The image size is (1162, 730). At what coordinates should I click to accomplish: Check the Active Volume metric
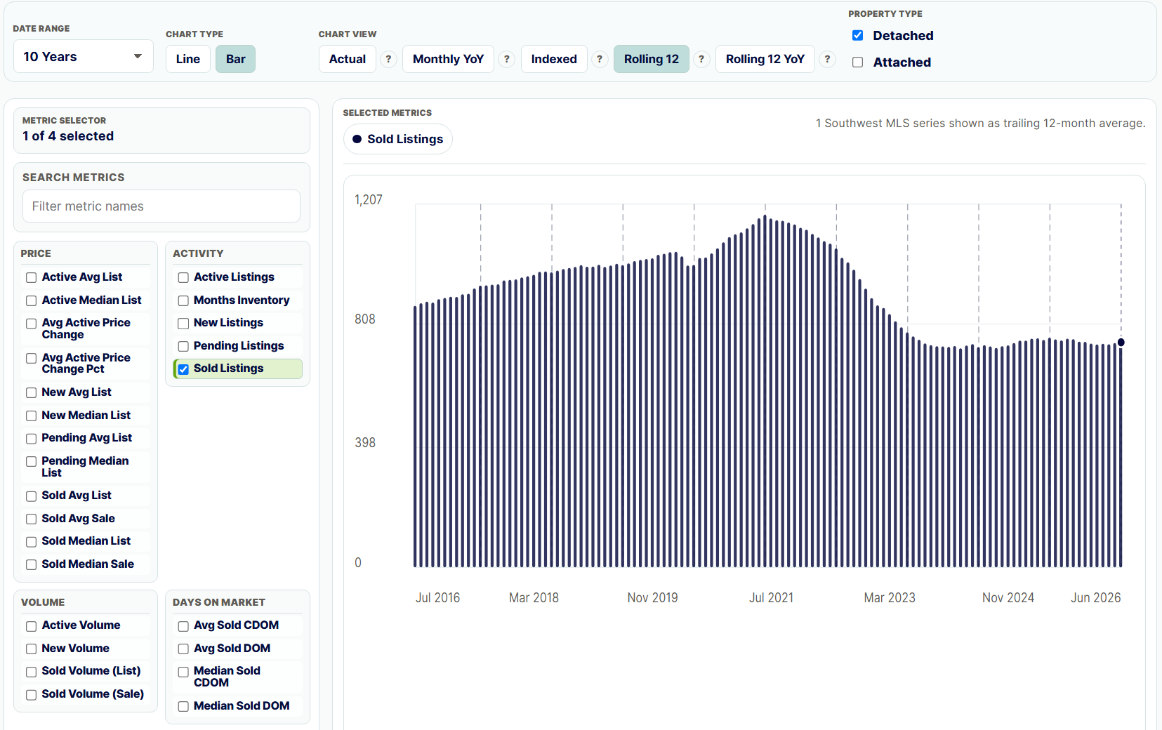pyautogui.click(x=32, y=626)
